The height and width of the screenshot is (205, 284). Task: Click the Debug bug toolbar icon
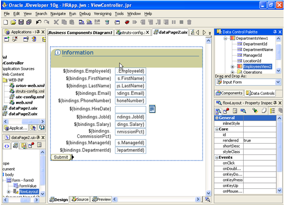(x=127, y=22)
